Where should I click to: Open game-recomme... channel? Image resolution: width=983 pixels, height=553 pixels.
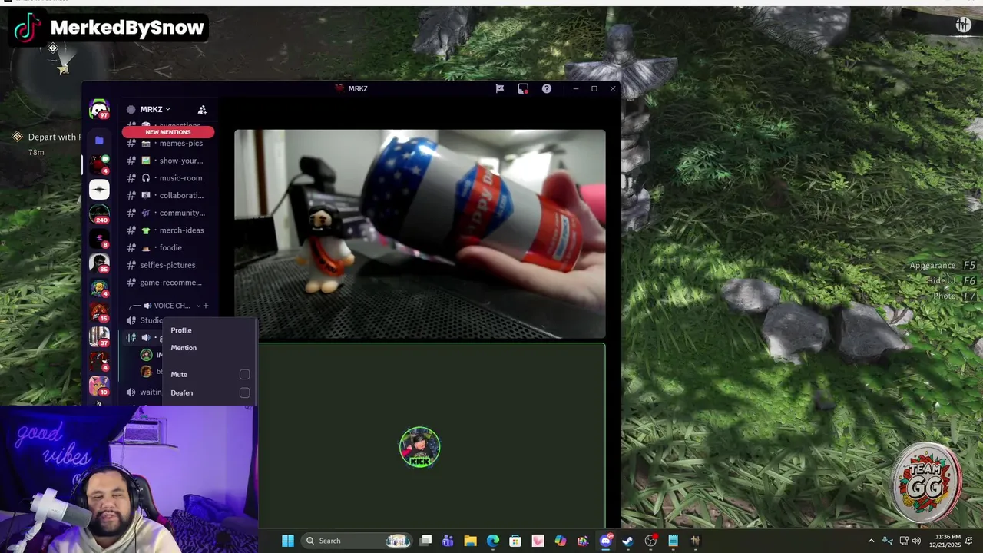point(169,282)
